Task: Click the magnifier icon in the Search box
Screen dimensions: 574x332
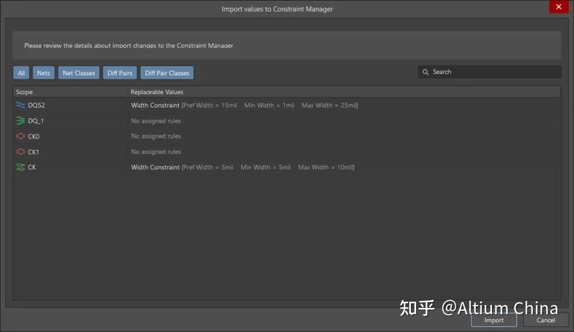Action: [x=425, y=71]
